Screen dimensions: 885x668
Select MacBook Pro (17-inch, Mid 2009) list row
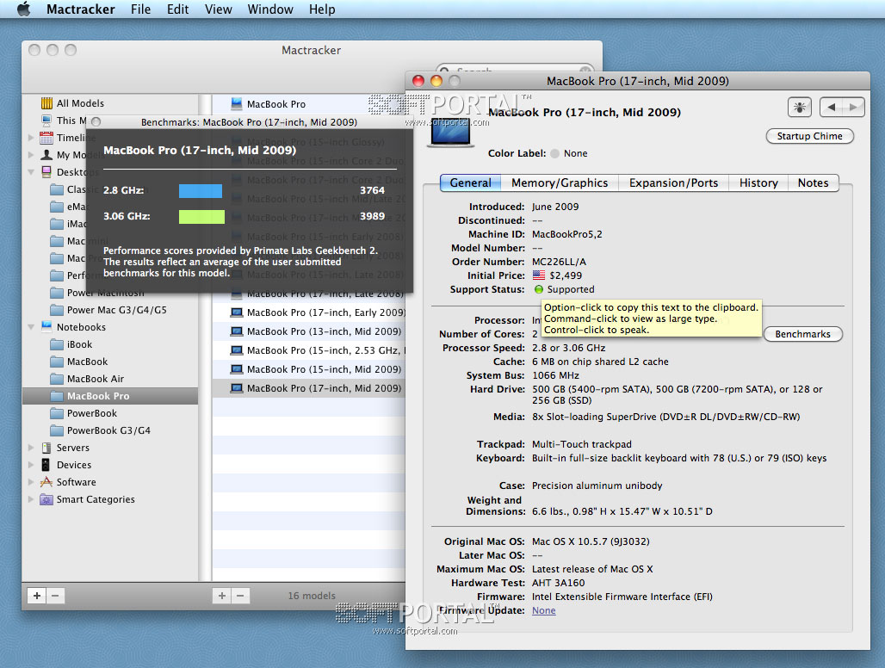point(309,388)
